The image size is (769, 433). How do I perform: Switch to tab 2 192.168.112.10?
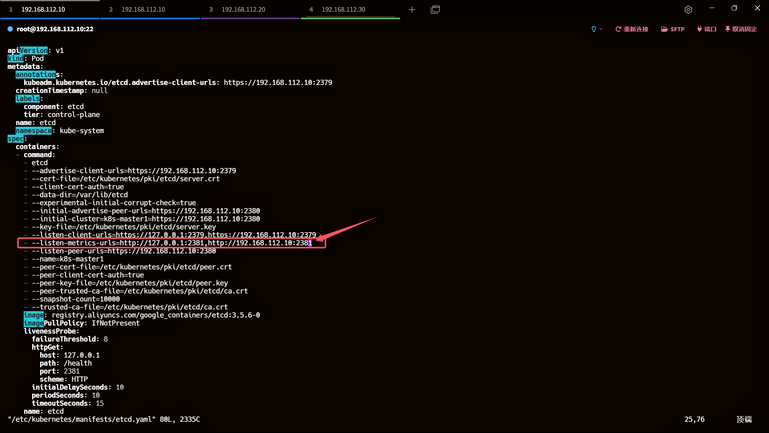(x=143, y=10)
